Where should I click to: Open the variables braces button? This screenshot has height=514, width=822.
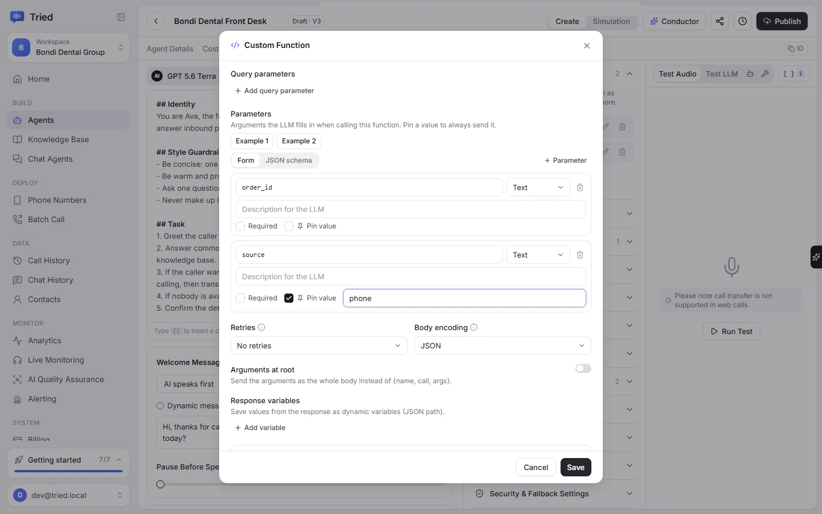(x=793, y=74)
